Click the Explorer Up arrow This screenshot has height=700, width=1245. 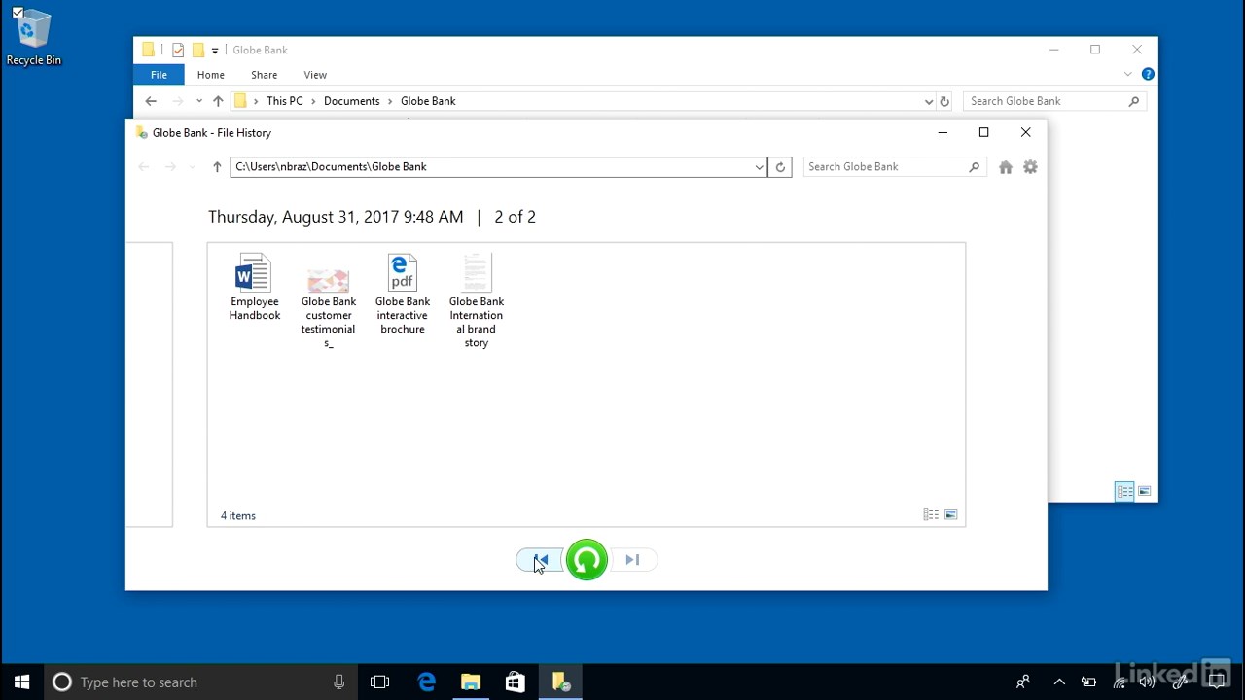tap(218, 101)
